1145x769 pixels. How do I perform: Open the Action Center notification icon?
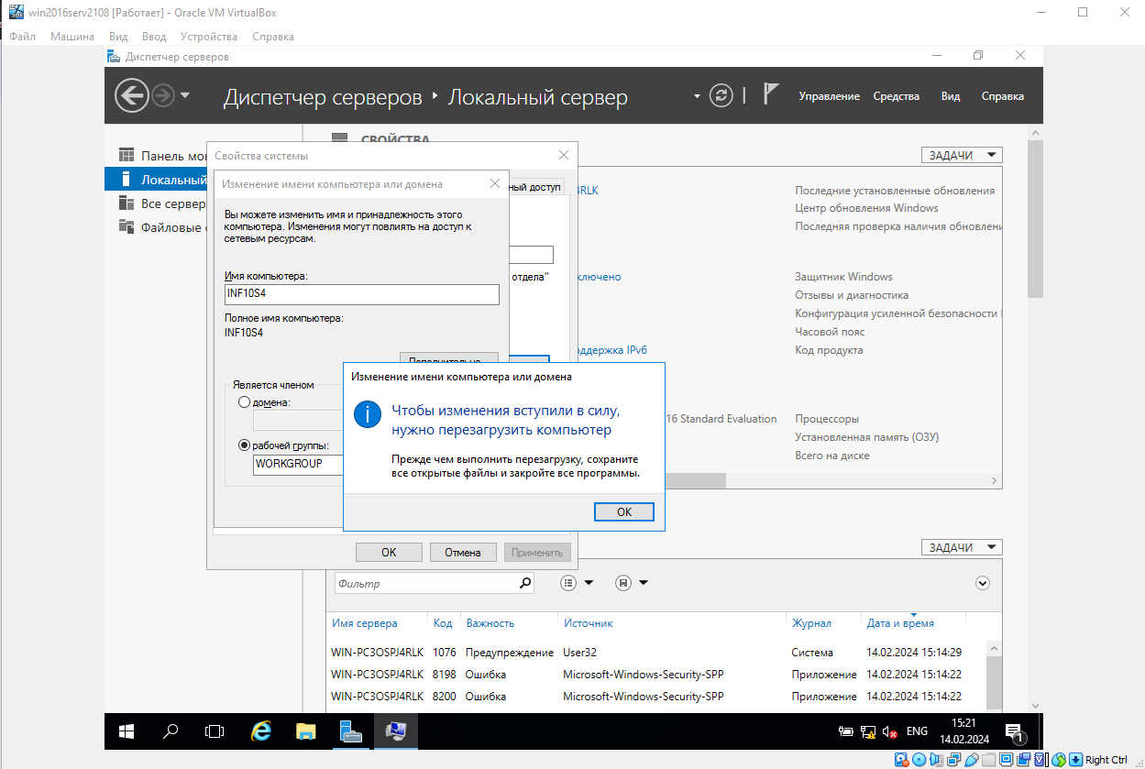point(1015,732)
